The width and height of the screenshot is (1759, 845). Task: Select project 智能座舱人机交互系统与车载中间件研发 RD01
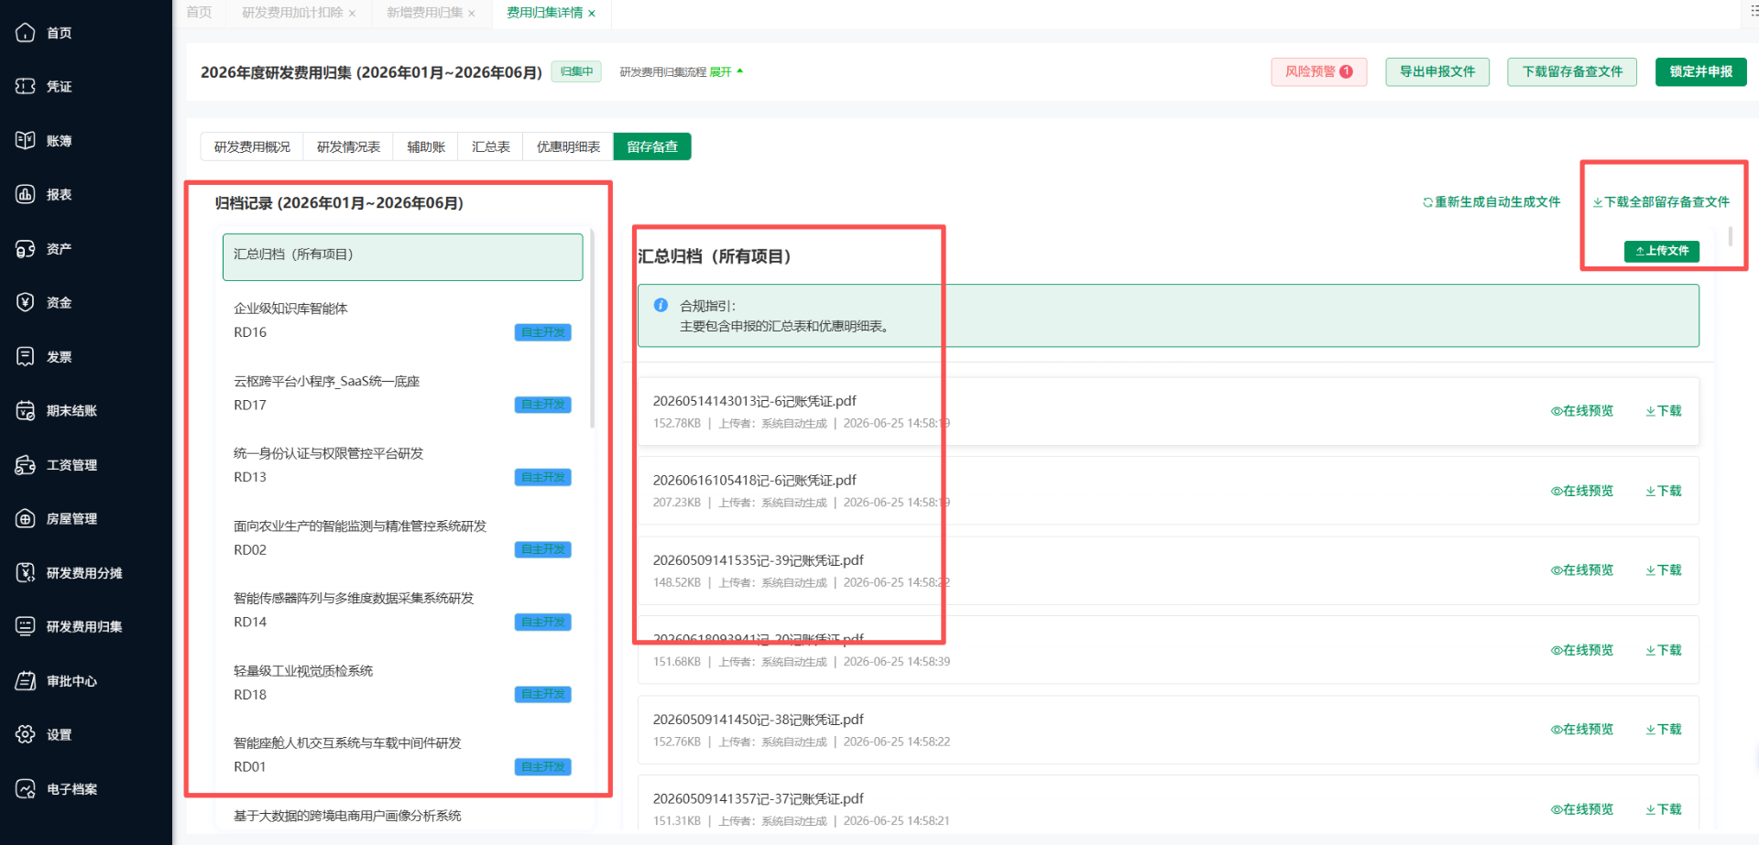(402, 754)
